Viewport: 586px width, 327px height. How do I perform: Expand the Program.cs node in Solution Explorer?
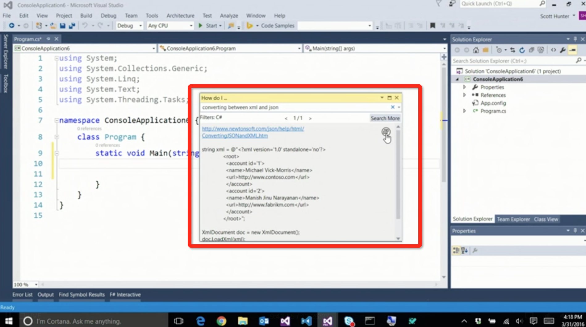(464, 111)
